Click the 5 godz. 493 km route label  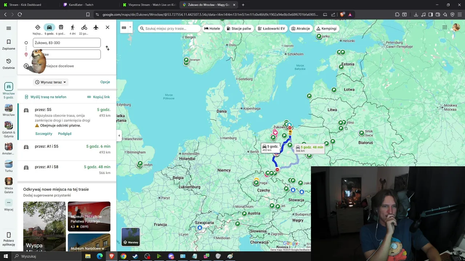270,148
